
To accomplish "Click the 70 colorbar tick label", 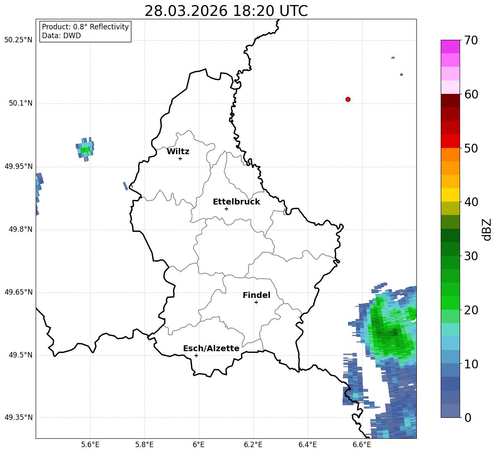I will [x=471, y=41].
